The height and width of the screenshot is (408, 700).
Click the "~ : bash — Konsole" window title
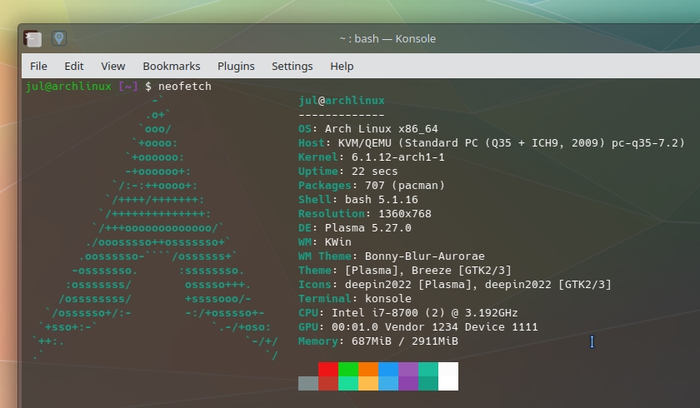[387, 38]
